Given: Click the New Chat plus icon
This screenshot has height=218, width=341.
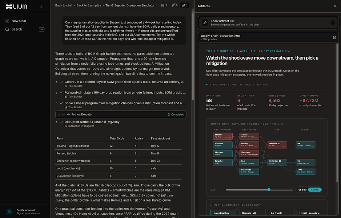Looking at the screenshot, I should point(7,21).
